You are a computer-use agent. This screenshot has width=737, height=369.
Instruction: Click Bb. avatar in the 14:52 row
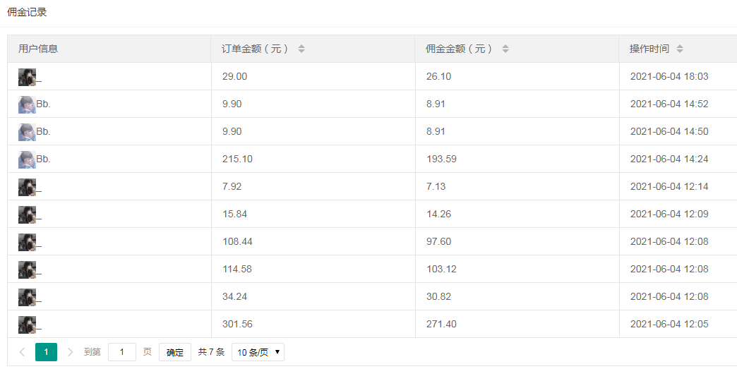pyautogui.click(x=27, y=104)
